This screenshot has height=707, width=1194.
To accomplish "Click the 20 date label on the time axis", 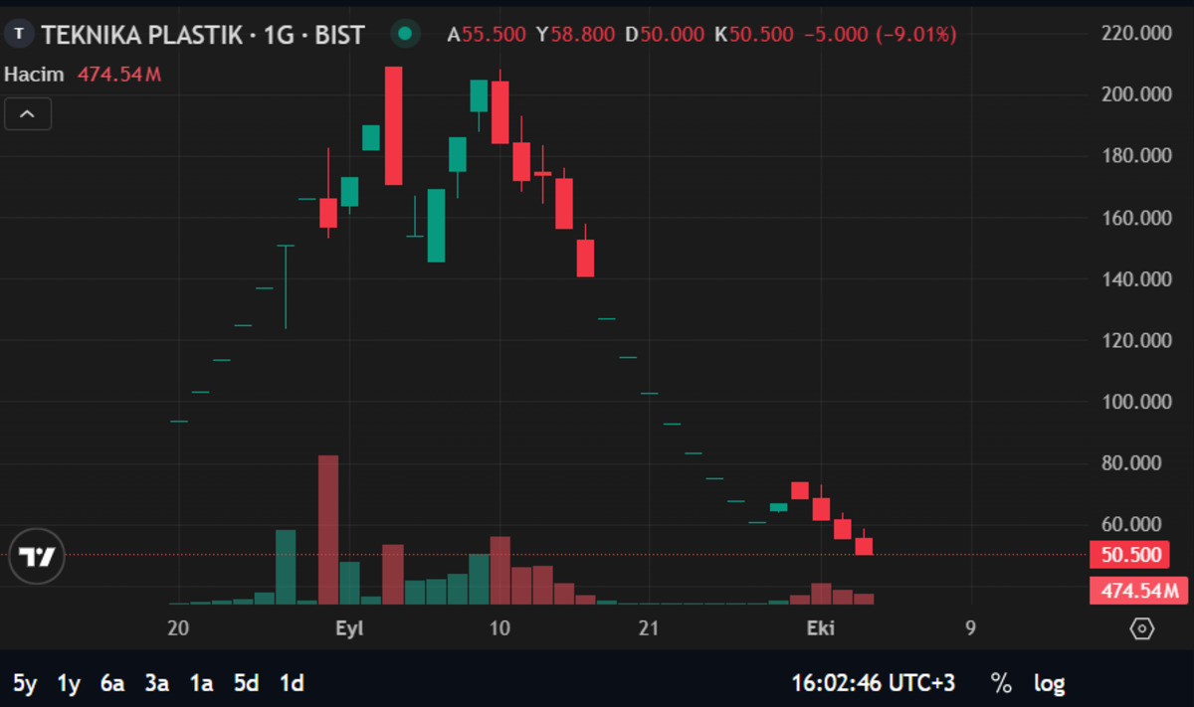I will point(179,628).
